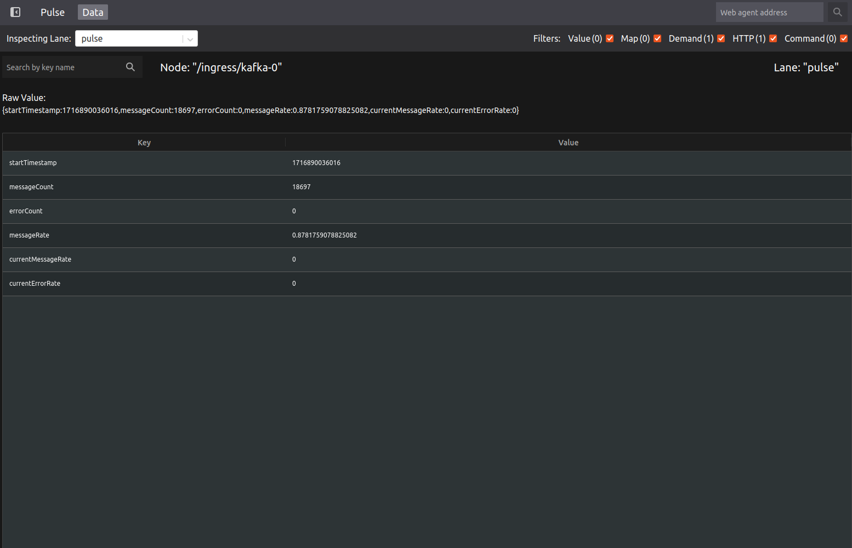Viewport: 852px width, 548px height.
Task: Toggle the Demand (1) filter checkbox
Action: 721,38
